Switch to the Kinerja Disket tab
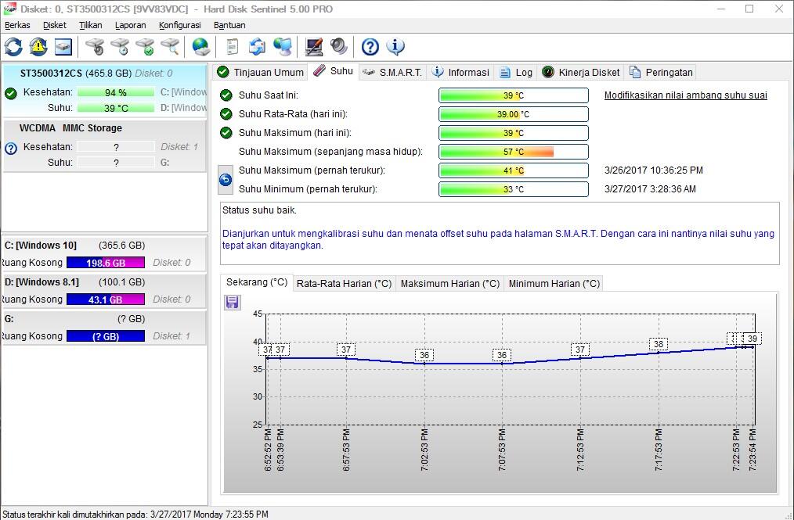Image resolution: width=794 pixels, height=520 pixels. point(580,73)
